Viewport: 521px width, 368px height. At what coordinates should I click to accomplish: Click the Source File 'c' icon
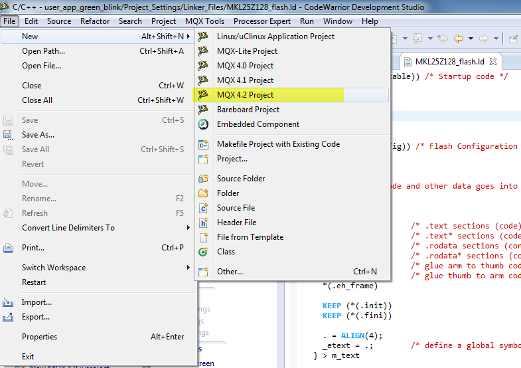203,208
